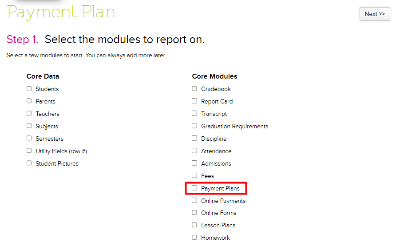This screenshot has height=246, width=396.
Task: Select the Report Card checkbox
Action: [194, 101]
